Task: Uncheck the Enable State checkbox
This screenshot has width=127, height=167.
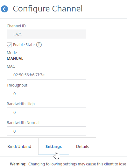Action: point(9,45)
